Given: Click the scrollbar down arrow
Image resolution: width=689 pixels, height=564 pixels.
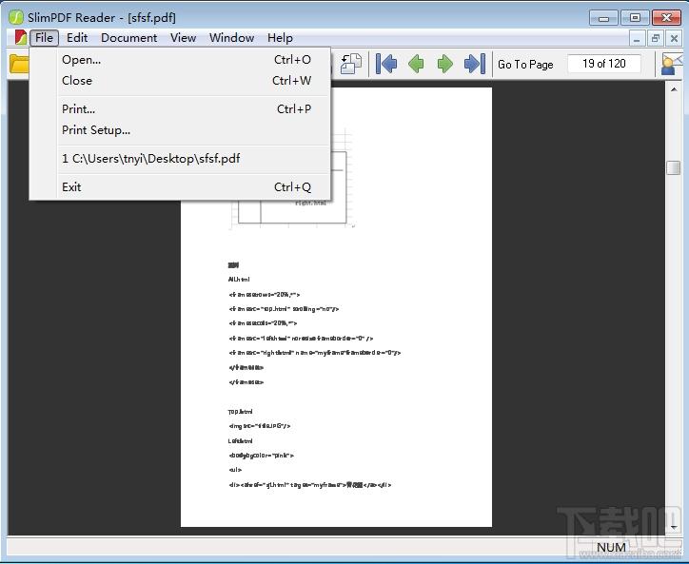Looking at the screenshot, I should tap(674, 527).
